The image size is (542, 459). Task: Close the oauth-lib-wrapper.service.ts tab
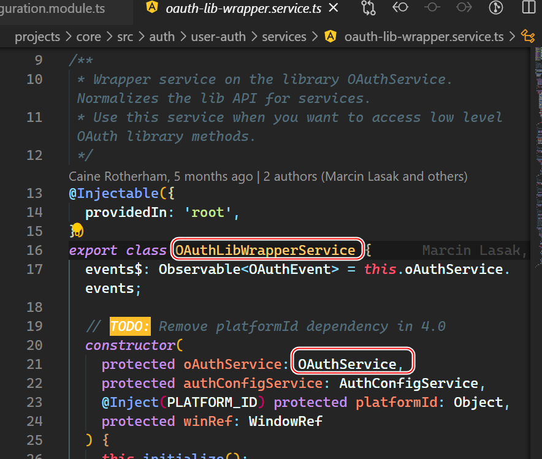coord(334,9)
